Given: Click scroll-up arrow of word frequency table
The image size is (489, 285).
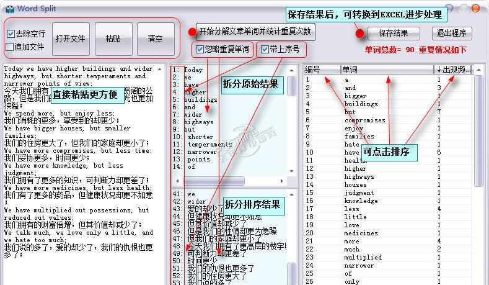Looking at the screenshot, I should 478,70.
